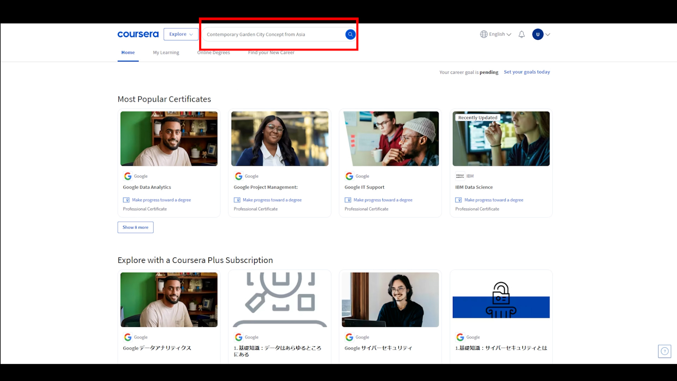
Task: Open Google Data Analytics certificate title
Action: pos(147,187)
